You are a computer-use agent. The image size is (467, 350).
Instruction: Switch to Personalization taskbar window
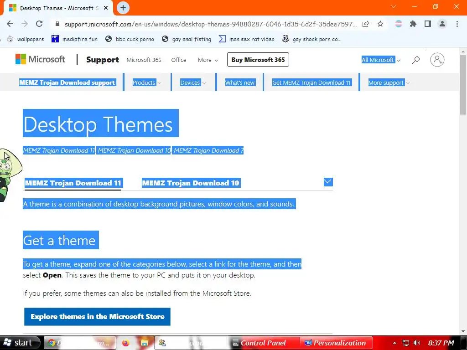336,343
